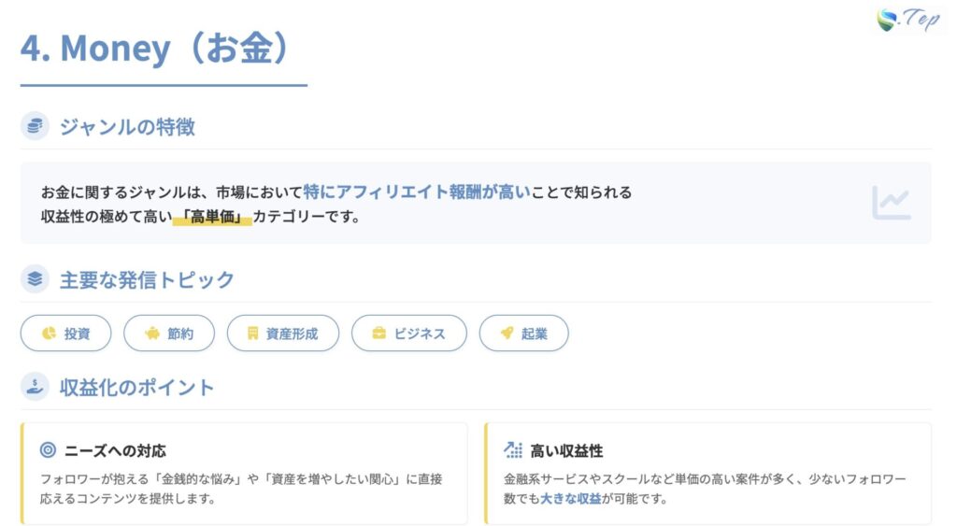Click the pie chart icon in 投資 tag
This screenshot has height=526, width=957.
point(49,334)
